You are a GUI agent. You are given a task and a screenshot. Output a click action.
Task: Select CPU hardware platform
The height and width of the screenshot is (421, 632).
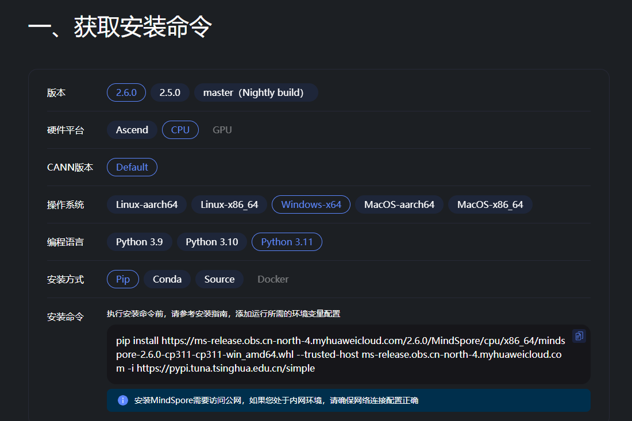click(x=180, y=130)
